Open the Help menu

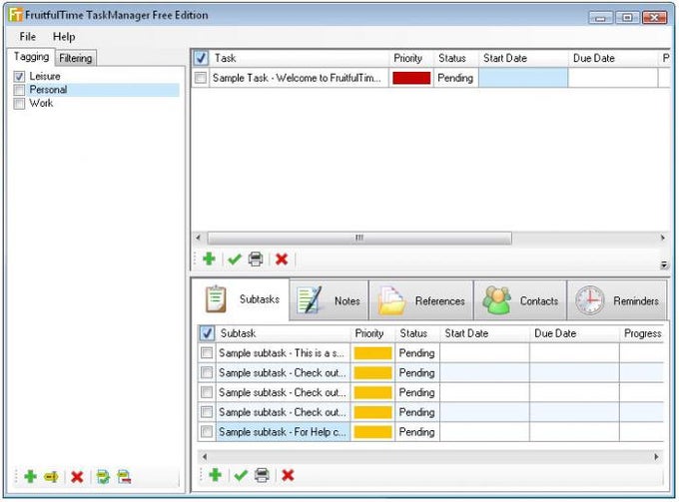click(x=64, y=37)
